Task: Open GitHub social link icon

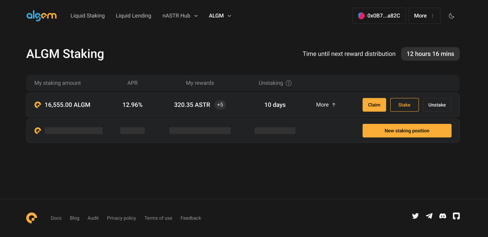Action: 456,216
